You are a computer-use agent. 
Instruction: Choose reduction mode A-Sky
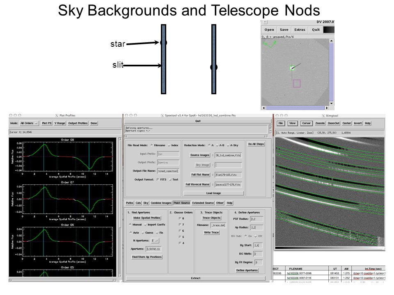pyautogui.click(x=228, y=145)
